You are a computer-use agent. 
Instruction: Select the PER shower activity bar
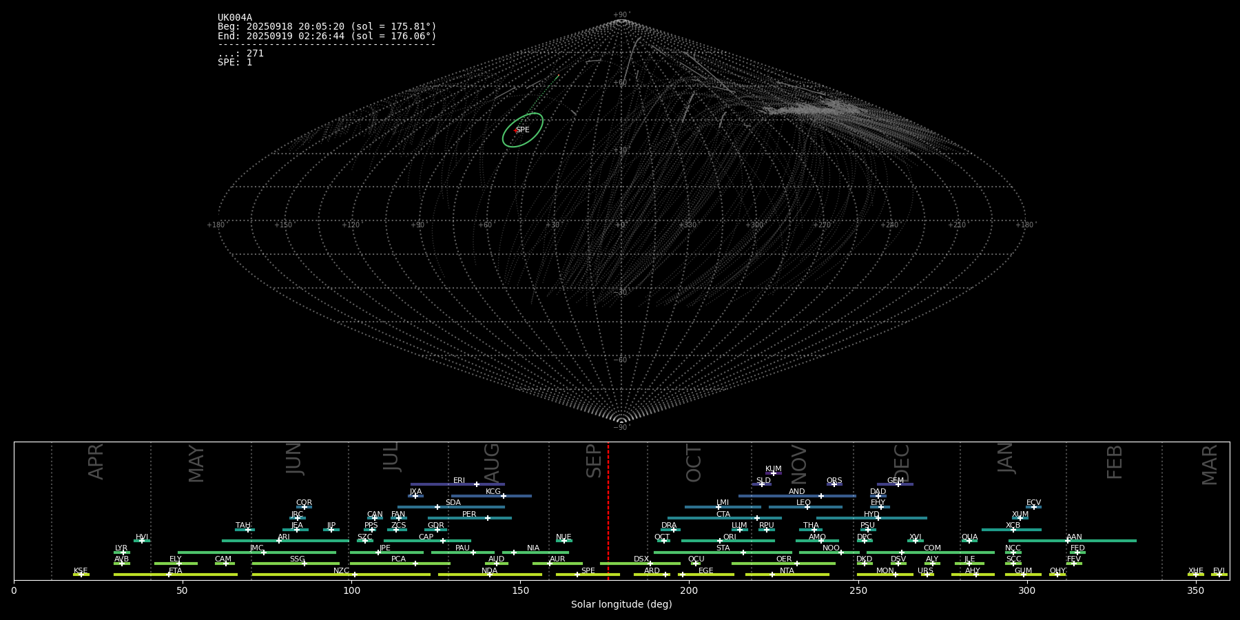[x=469, y=518]
